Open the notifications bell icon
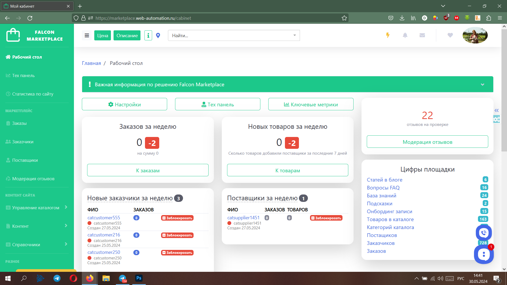Viewport: 507px width, 285px height. pyautogui.click(x=405, y=35)
